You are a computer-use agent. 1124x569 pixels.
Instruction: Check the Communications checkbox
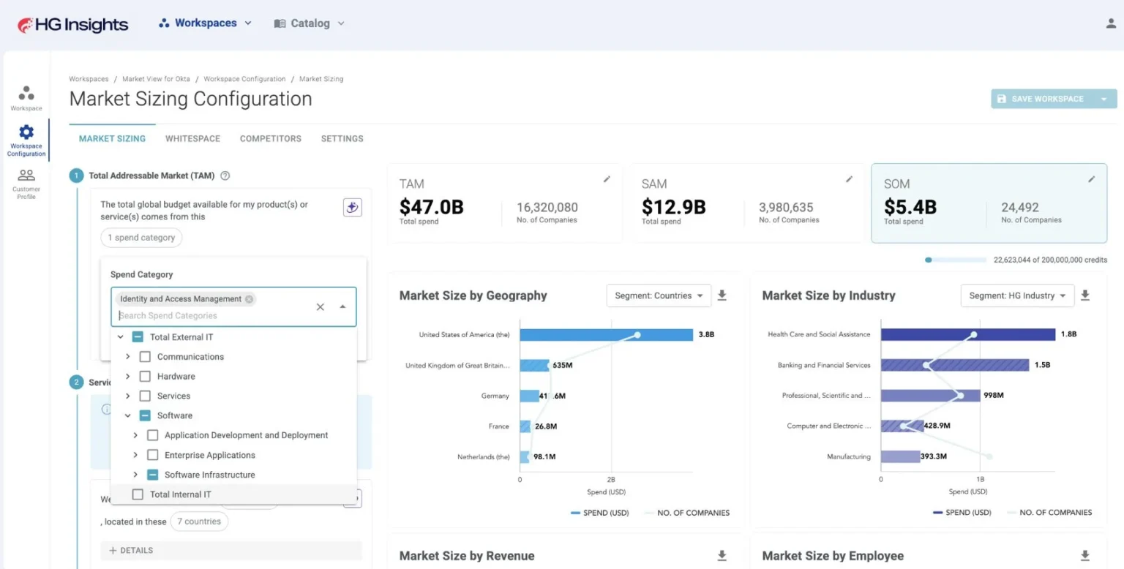145,357
